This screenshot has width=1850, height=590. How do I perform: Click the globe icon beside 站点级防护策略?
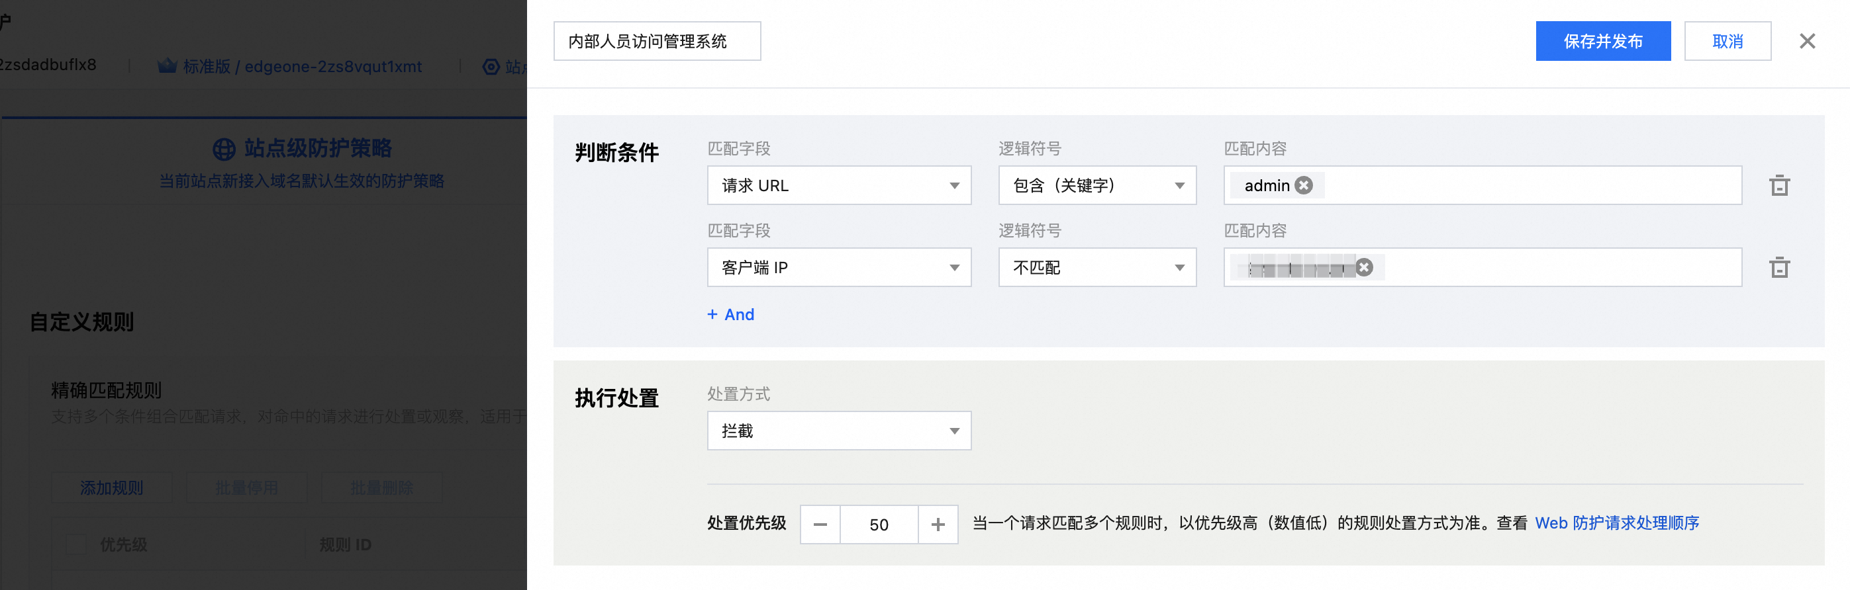(224, 149)
